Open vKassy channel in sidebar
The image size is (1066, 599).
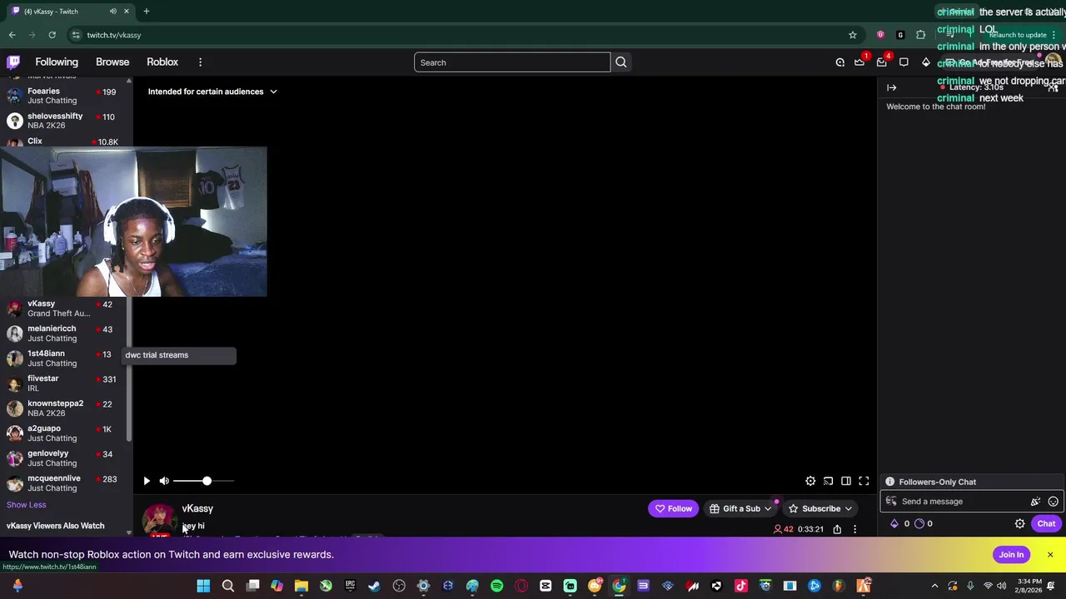coord(63,309)
